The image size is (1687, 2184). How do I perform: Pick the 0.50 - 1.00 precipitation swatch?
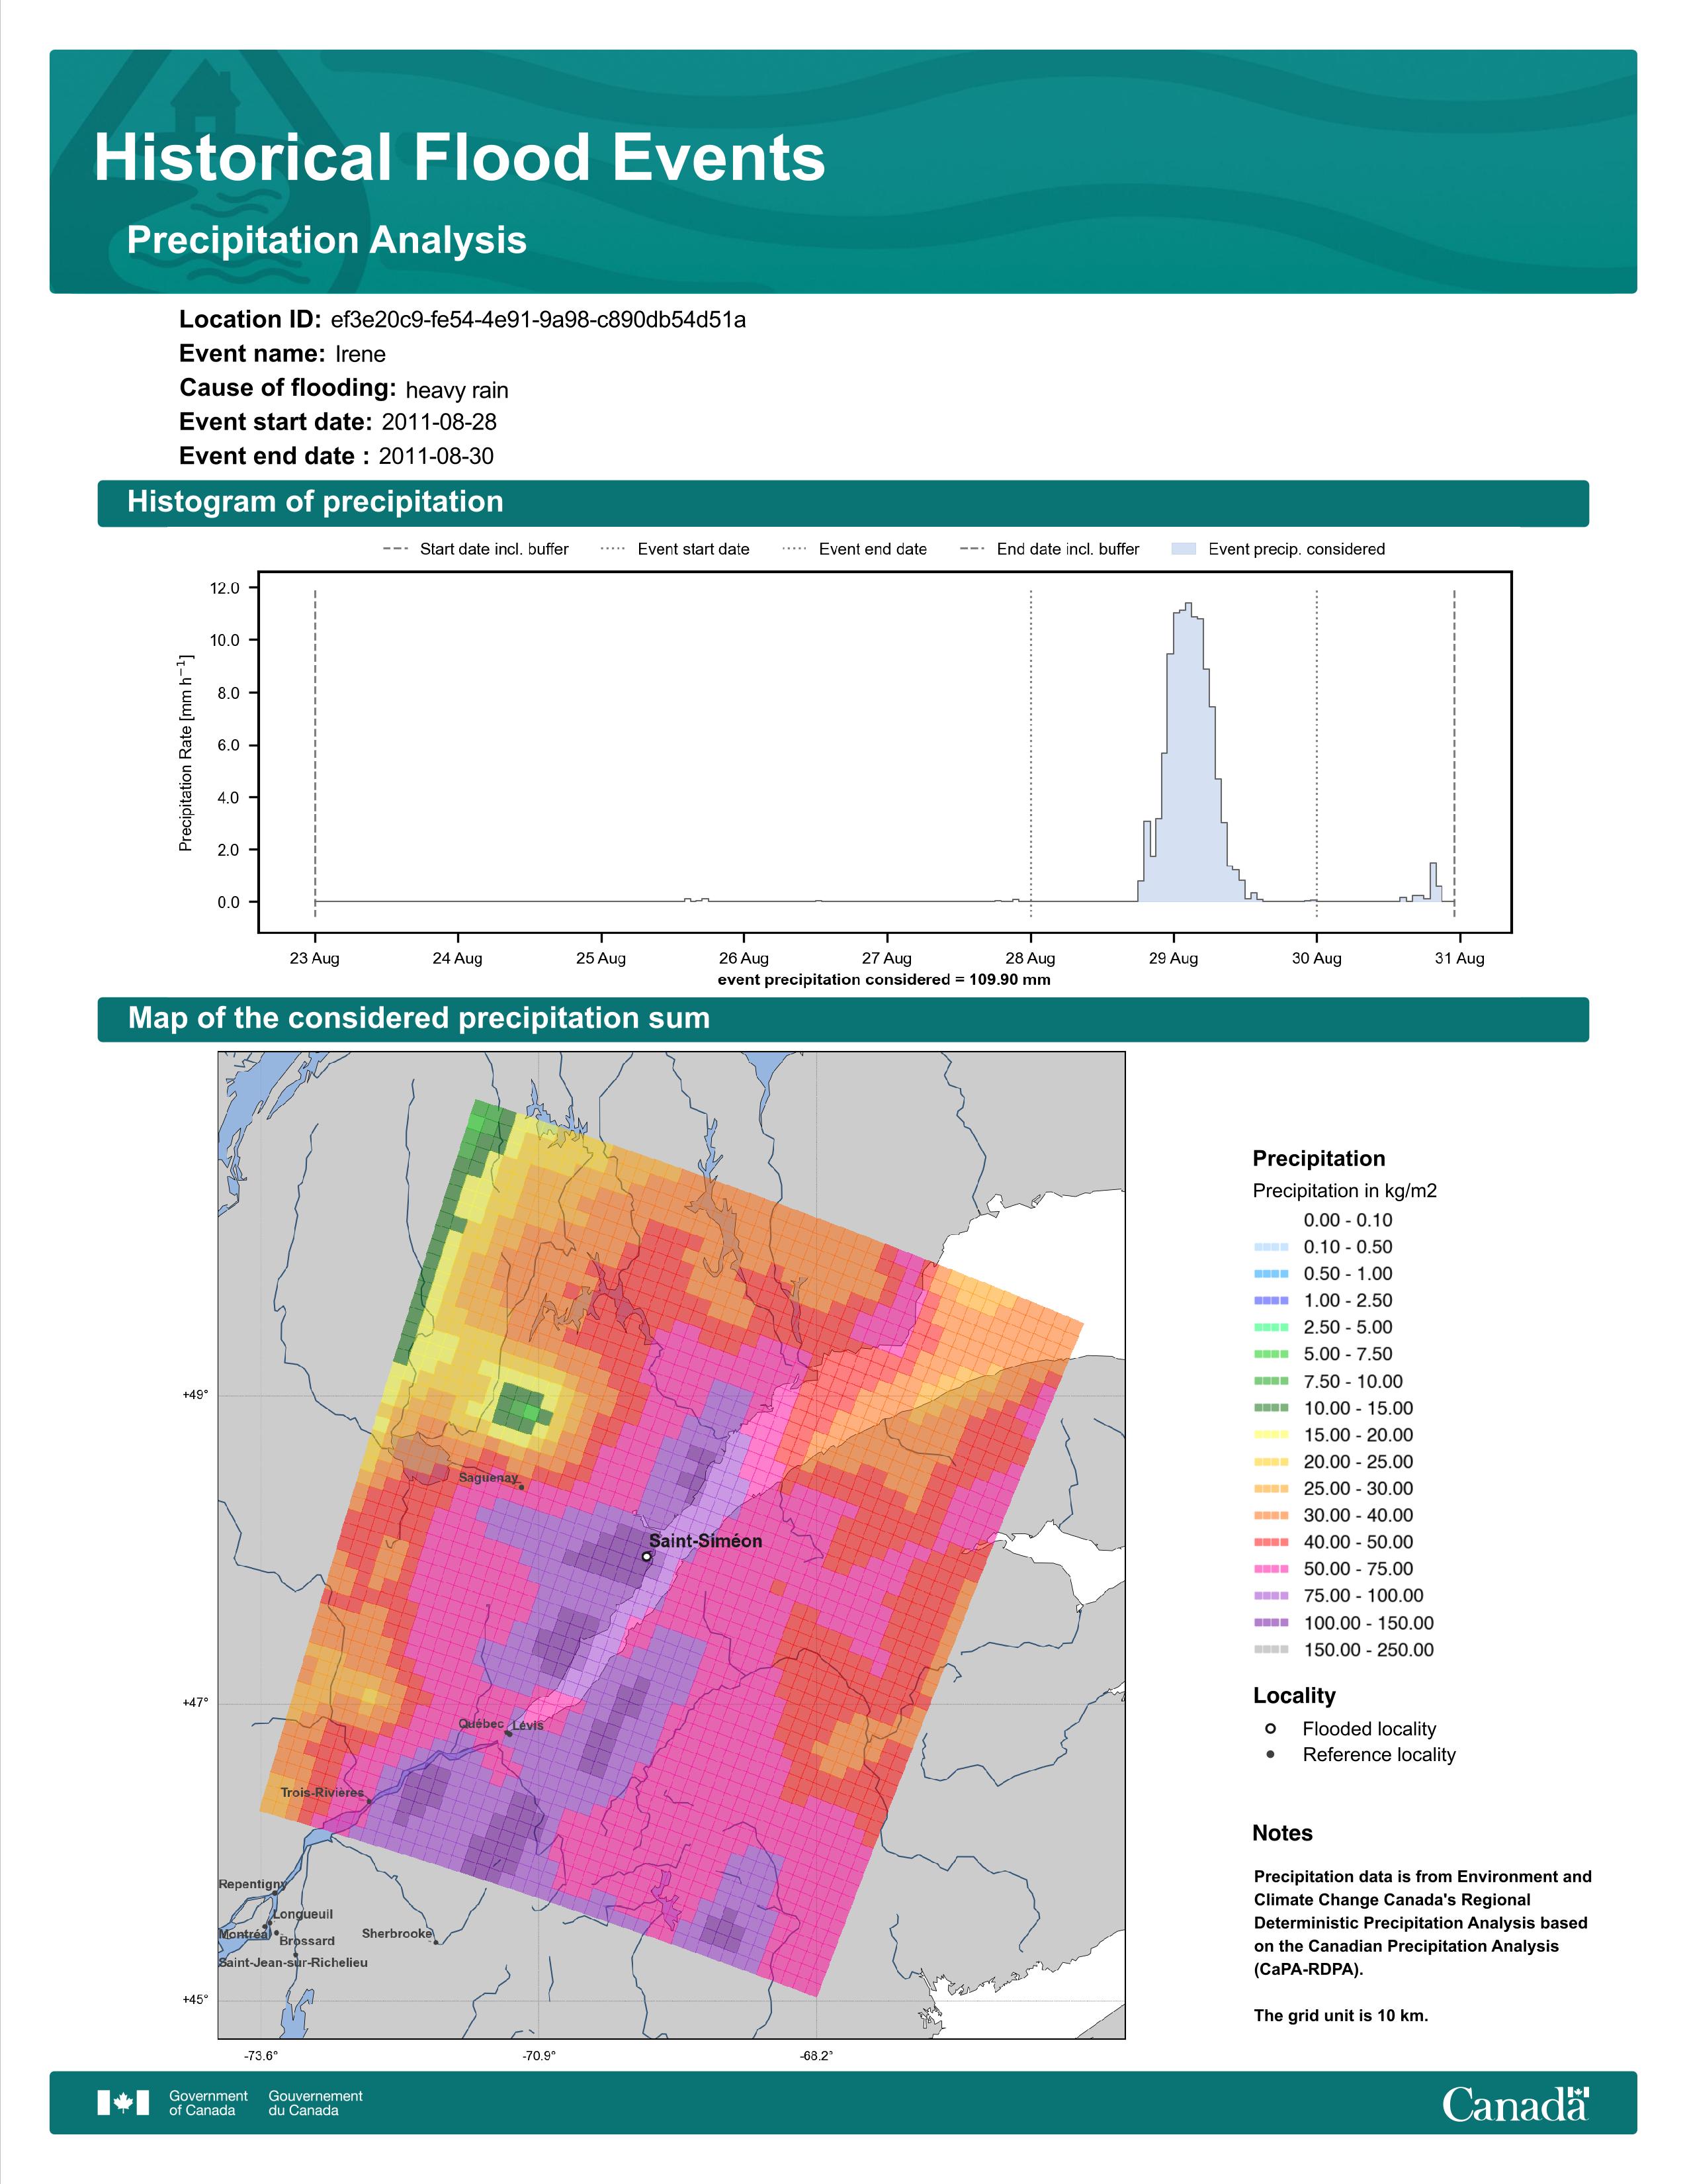(1272, 1274)
